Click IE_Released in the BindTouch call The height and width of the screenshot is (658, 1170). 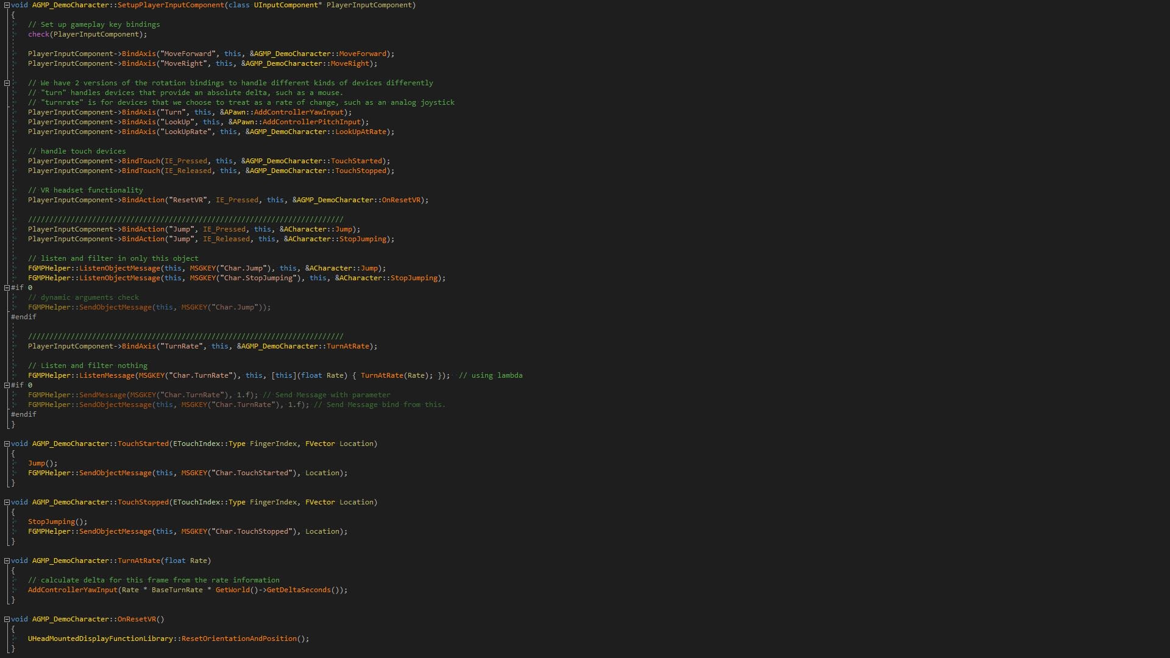click(x=190, y=171)
